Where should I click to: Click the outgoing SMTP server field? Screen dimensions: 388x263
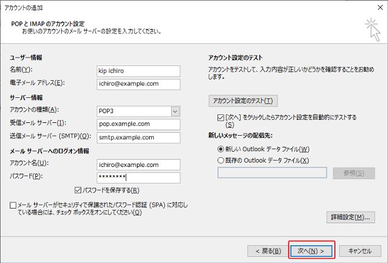tap(137, 138)
